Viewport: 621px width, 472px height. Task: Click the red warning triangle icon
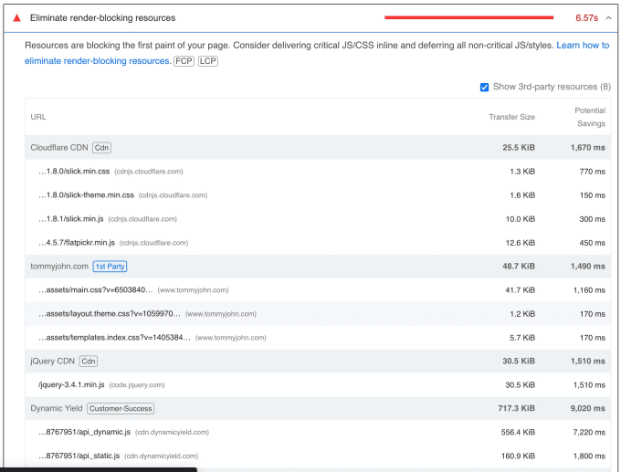(x=16, y=18)
